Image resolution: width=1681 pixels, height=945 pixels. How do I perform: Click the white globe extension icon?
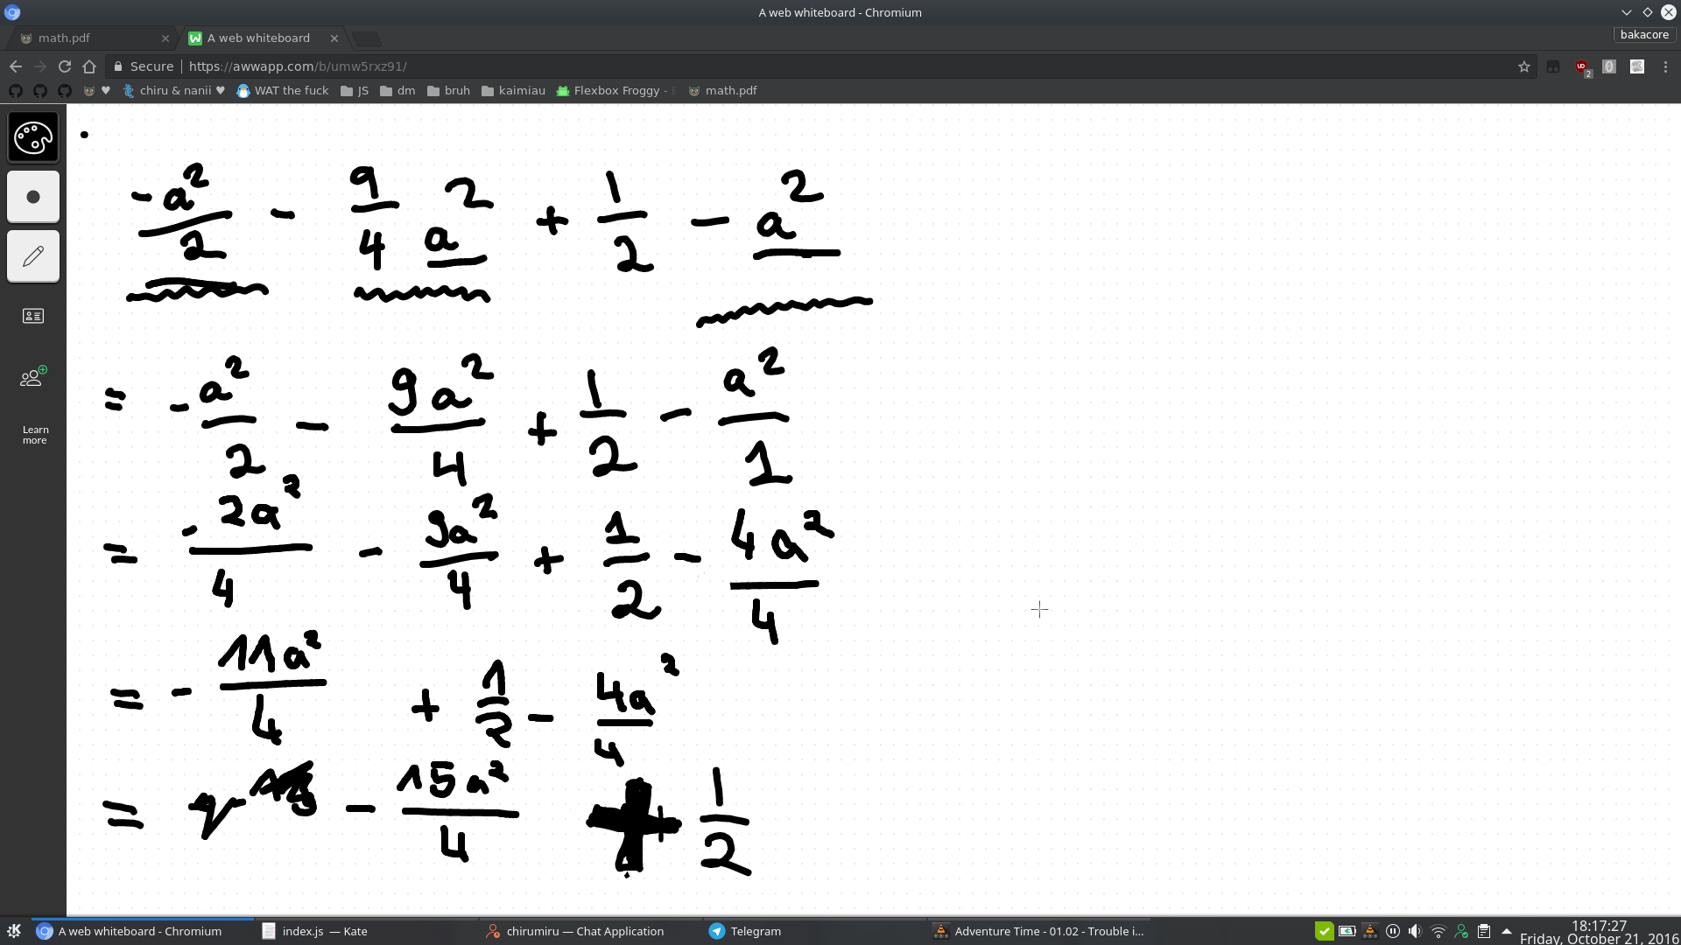point(1637,66)
